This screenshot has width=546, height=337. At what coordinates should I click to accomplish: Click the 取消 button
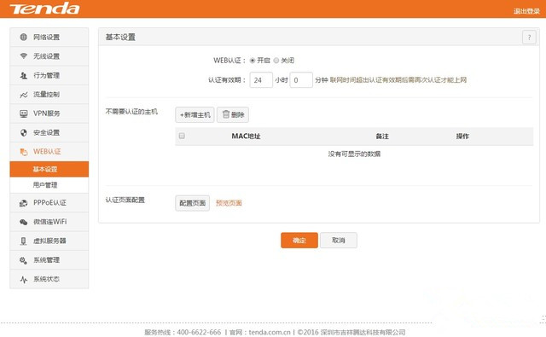coord(339,241)
